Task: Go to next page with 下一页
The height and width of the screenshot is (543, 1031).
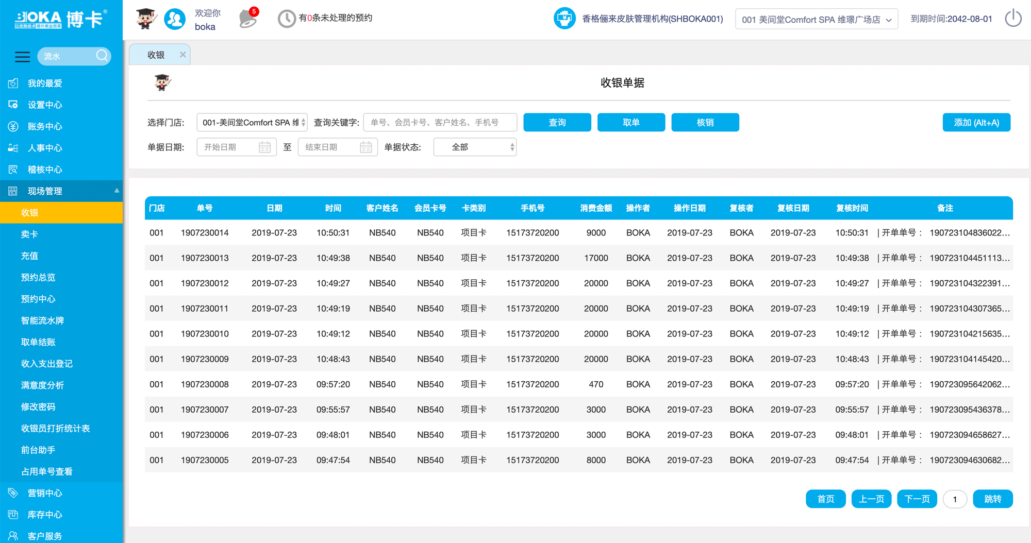Action: [917, 499]
